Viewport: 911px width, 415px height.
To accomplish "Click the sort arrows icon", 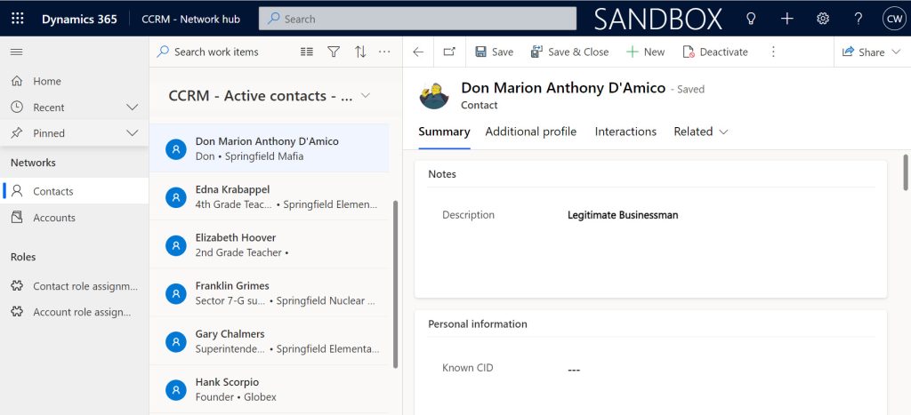I will 360,52.
